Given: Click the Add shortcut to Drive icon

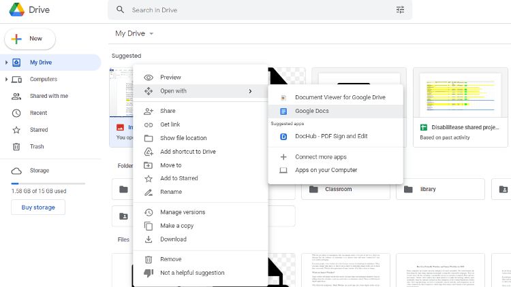Looking at the screenshot, I should click(x=149, y=152).
